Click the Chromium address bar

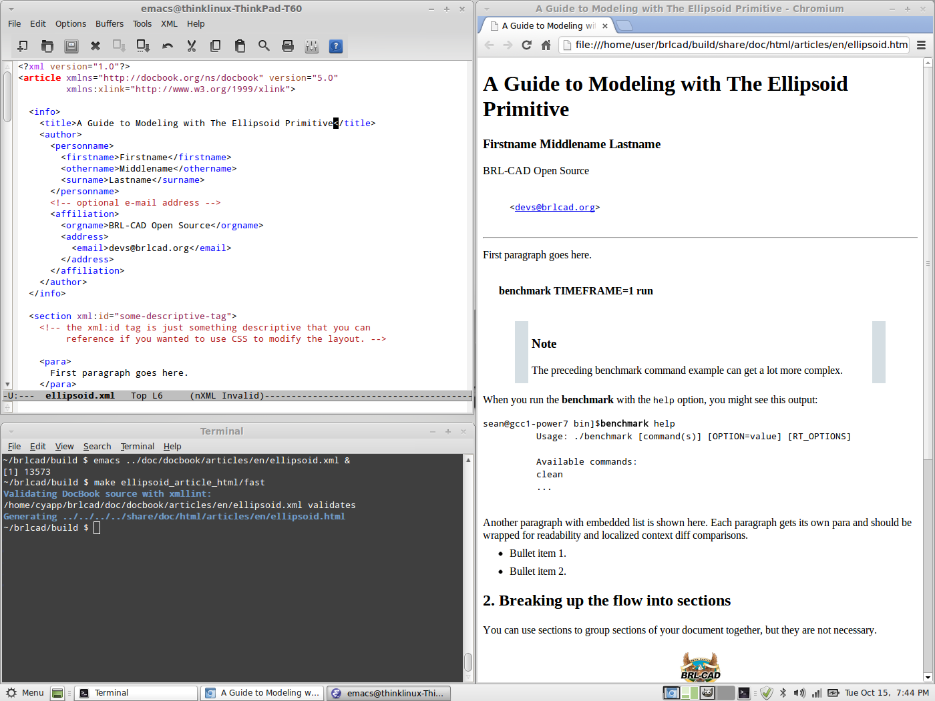click(x=735, y=45)
